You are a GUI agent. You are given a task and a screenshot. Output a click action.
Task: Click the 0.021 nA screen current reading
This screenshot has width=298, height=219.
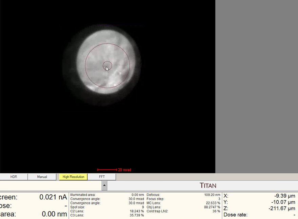pyautogui.click(x=53, y=197)
